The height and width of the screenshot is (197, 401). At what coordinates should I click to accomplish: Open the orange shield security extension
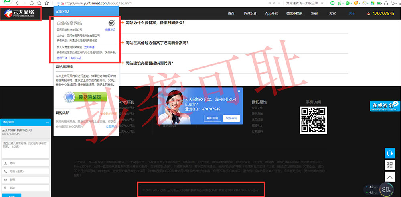(356, 3)
